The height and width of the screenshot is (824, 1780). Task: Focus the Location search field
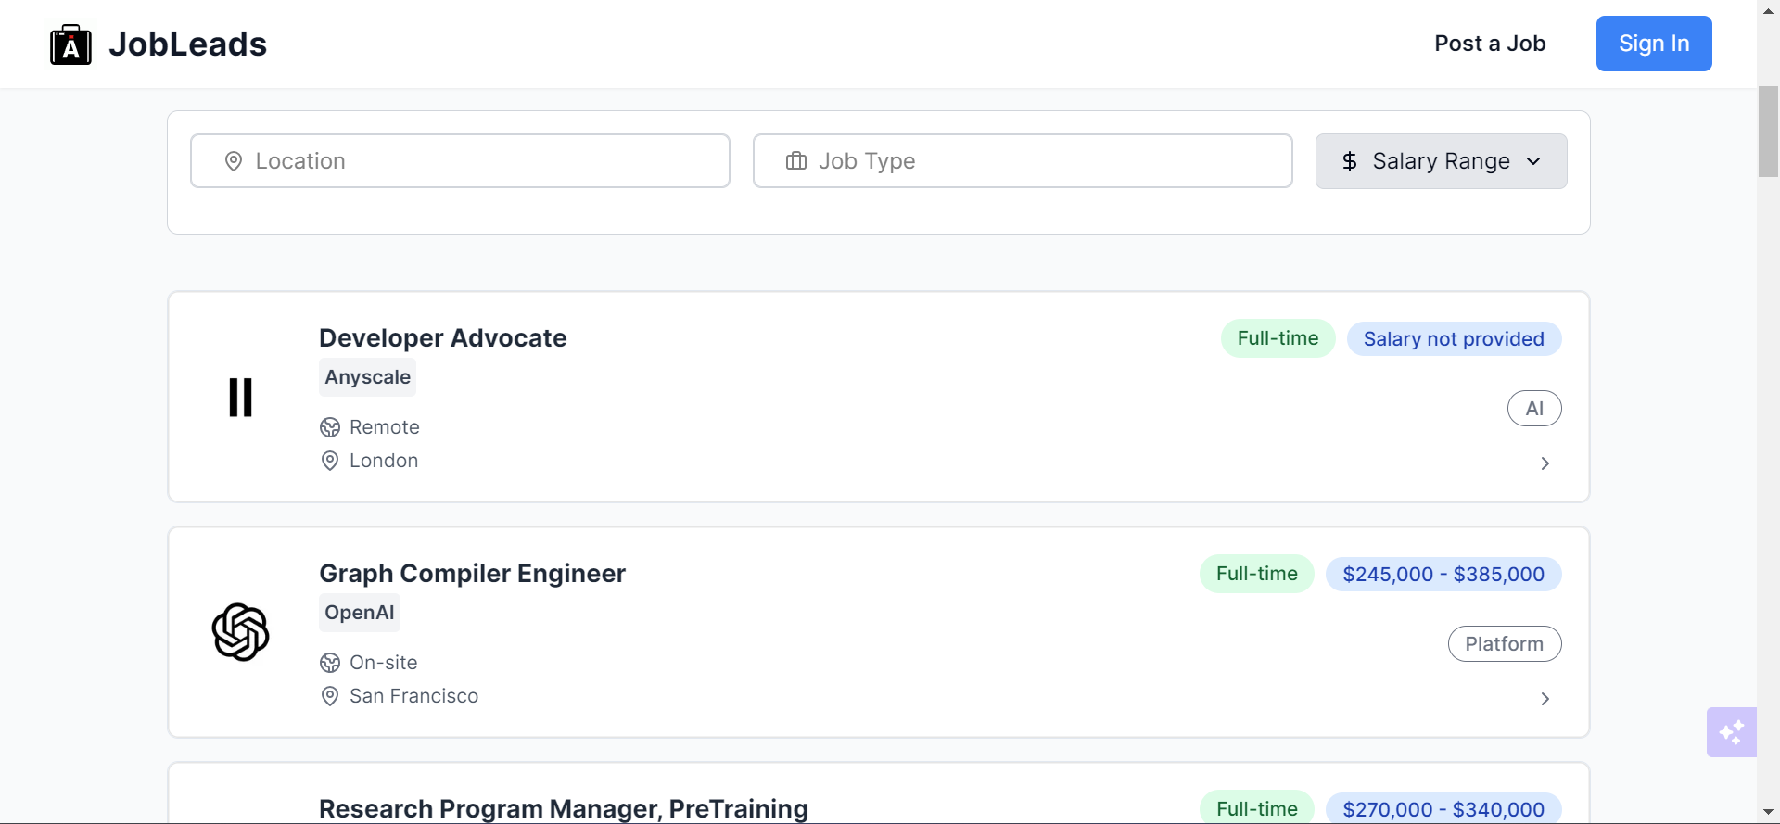click(x=460, y=161)
